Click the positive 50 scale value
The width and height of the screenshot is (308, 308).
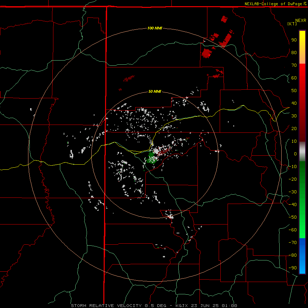294,91
